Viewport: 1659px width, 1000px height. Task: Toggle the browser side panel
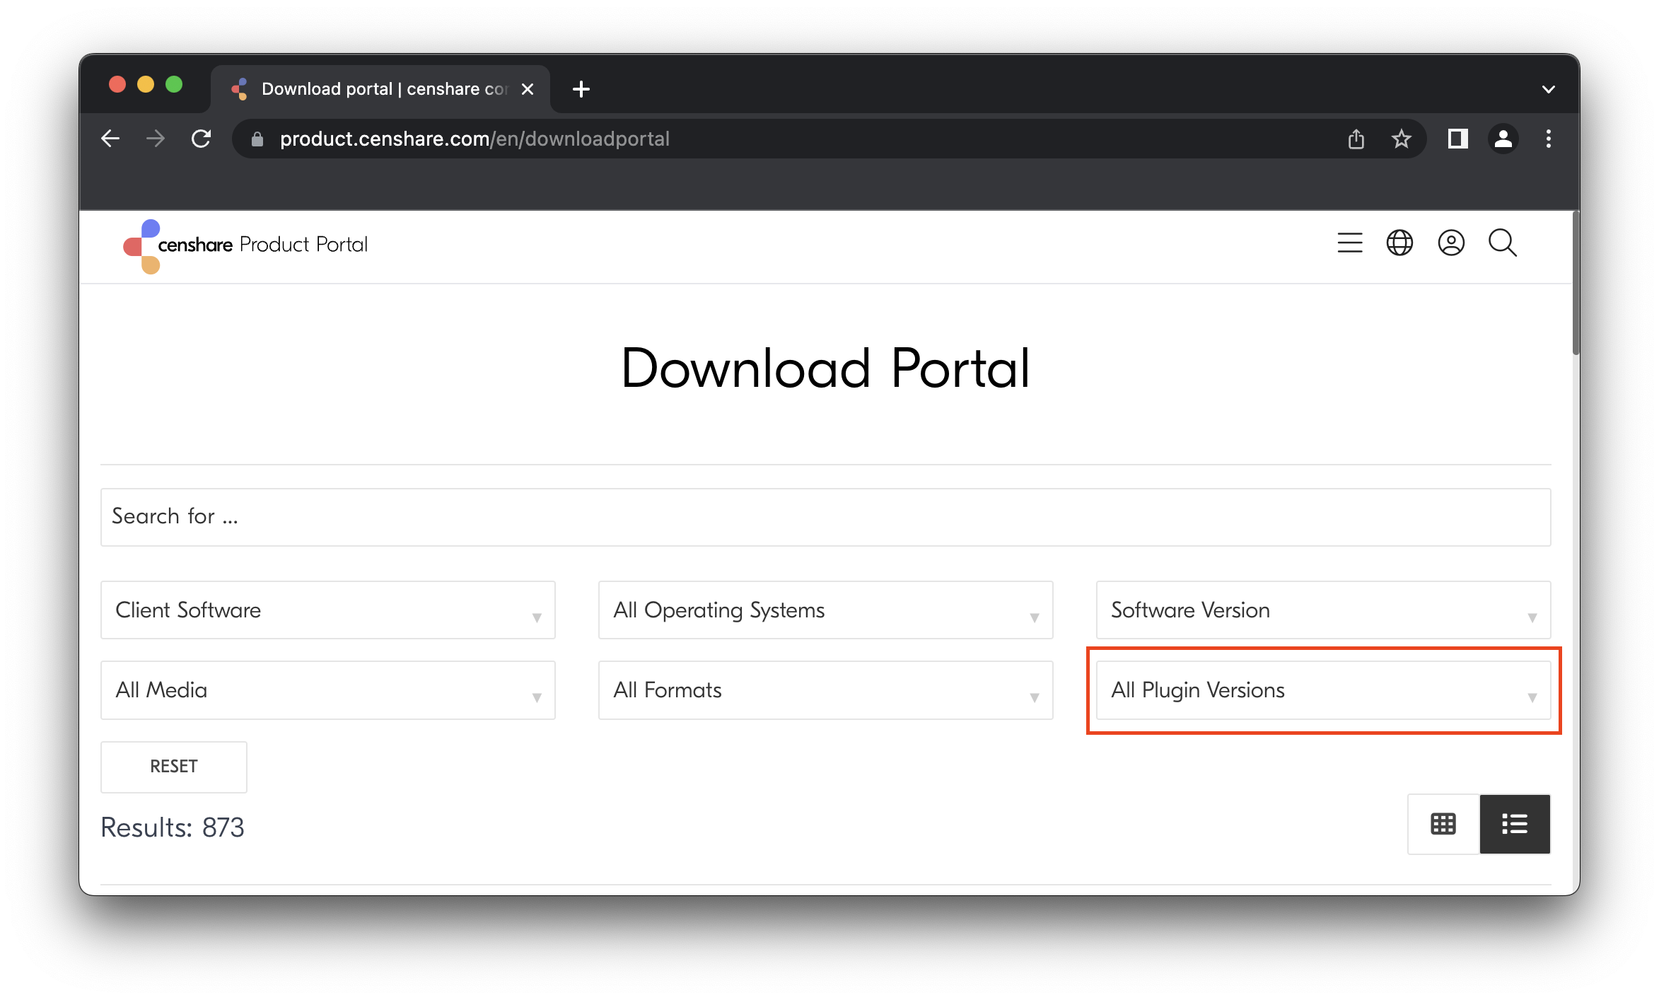[1457, 139]
